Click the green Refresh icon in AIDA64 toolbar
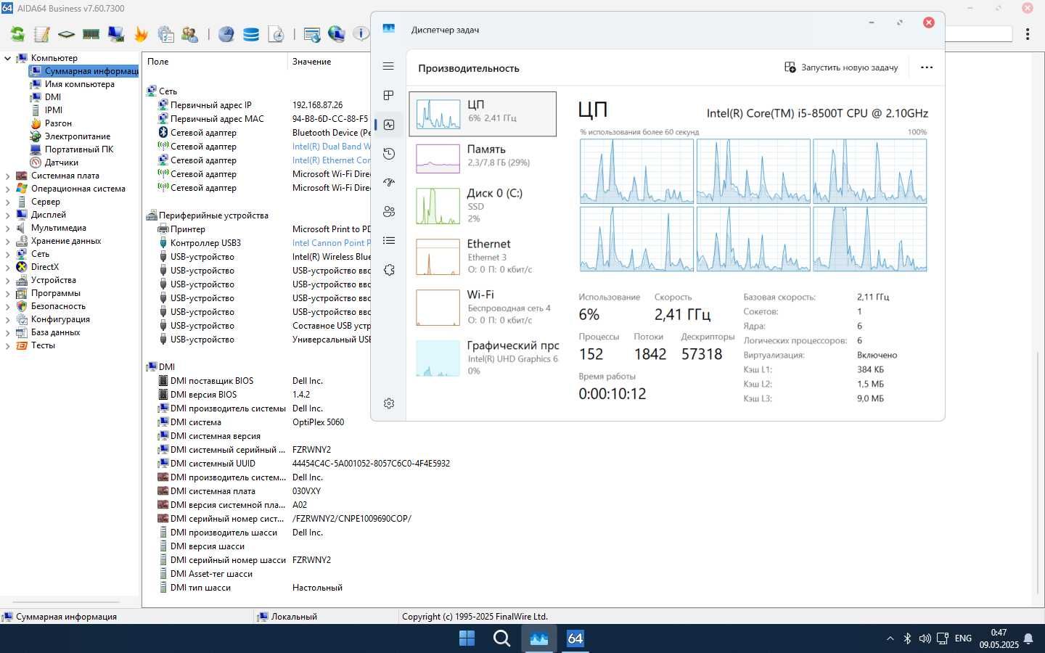 (17, 34)
